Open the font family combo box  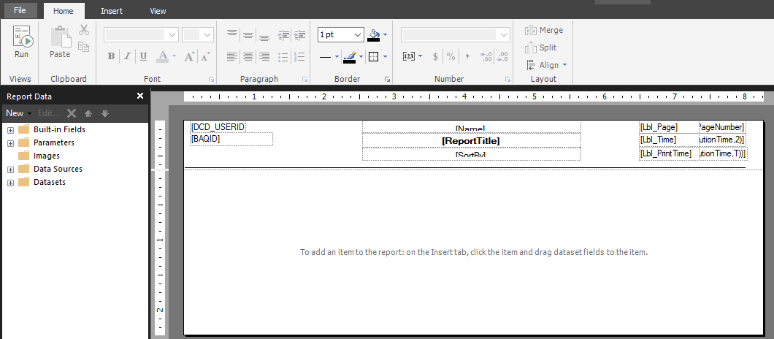pos(141,34)
